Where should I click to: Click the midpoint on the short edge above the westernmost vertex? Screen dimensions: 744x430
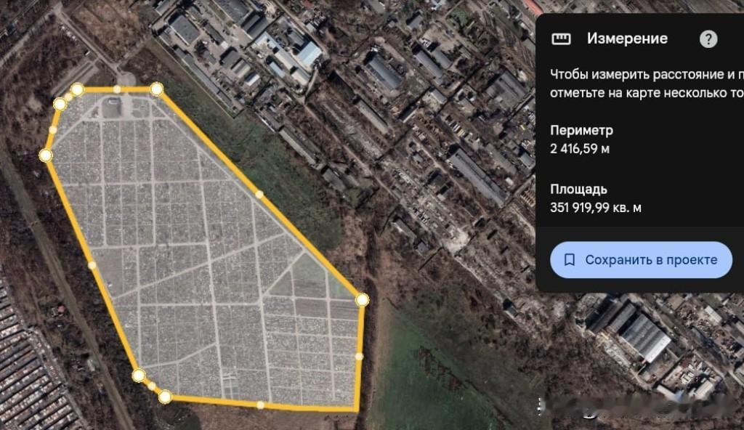point(52,129)
